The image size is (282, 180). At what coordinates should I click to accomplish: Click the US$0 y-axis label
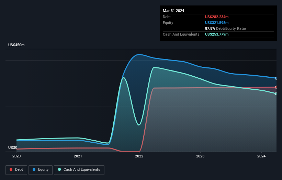(x=13, y=147)
